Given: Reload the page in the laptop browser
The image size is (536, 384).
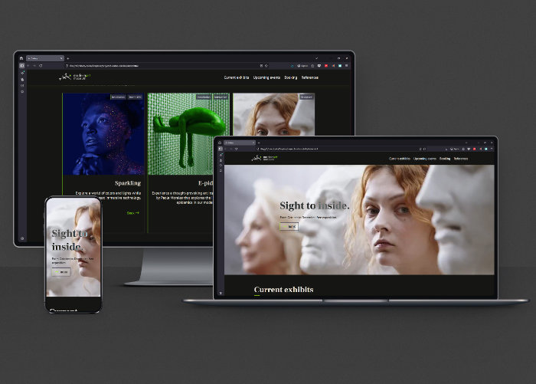Looking at the screenshot, I should point(236,149).
